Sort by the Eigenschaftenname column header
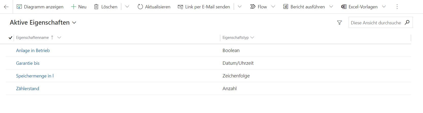 pos(32,38)
